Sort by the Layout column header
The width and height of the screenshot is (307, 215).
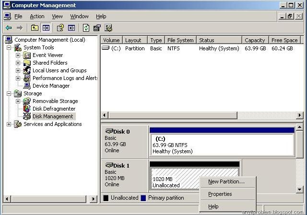coord(135,40)
